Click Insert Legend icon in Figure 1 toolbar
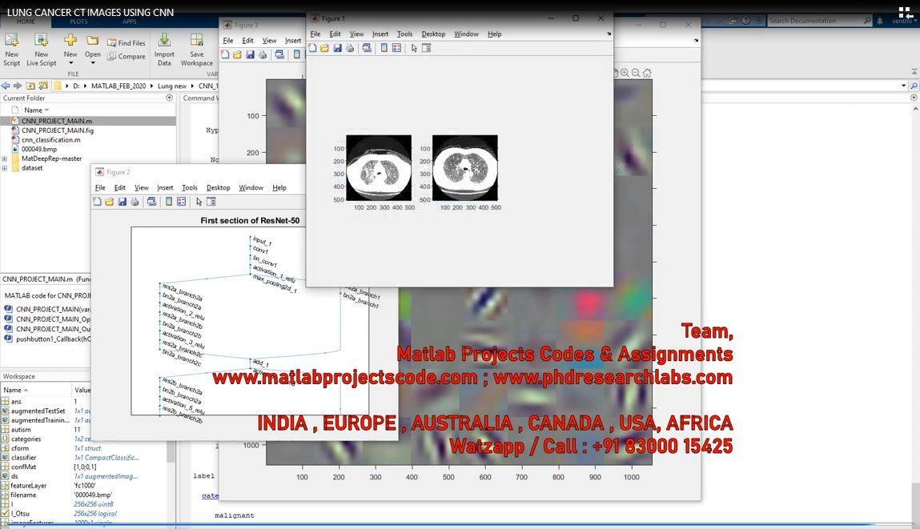Image resolution: width=920 pixels, height=529 pixels. click(396, 48)
